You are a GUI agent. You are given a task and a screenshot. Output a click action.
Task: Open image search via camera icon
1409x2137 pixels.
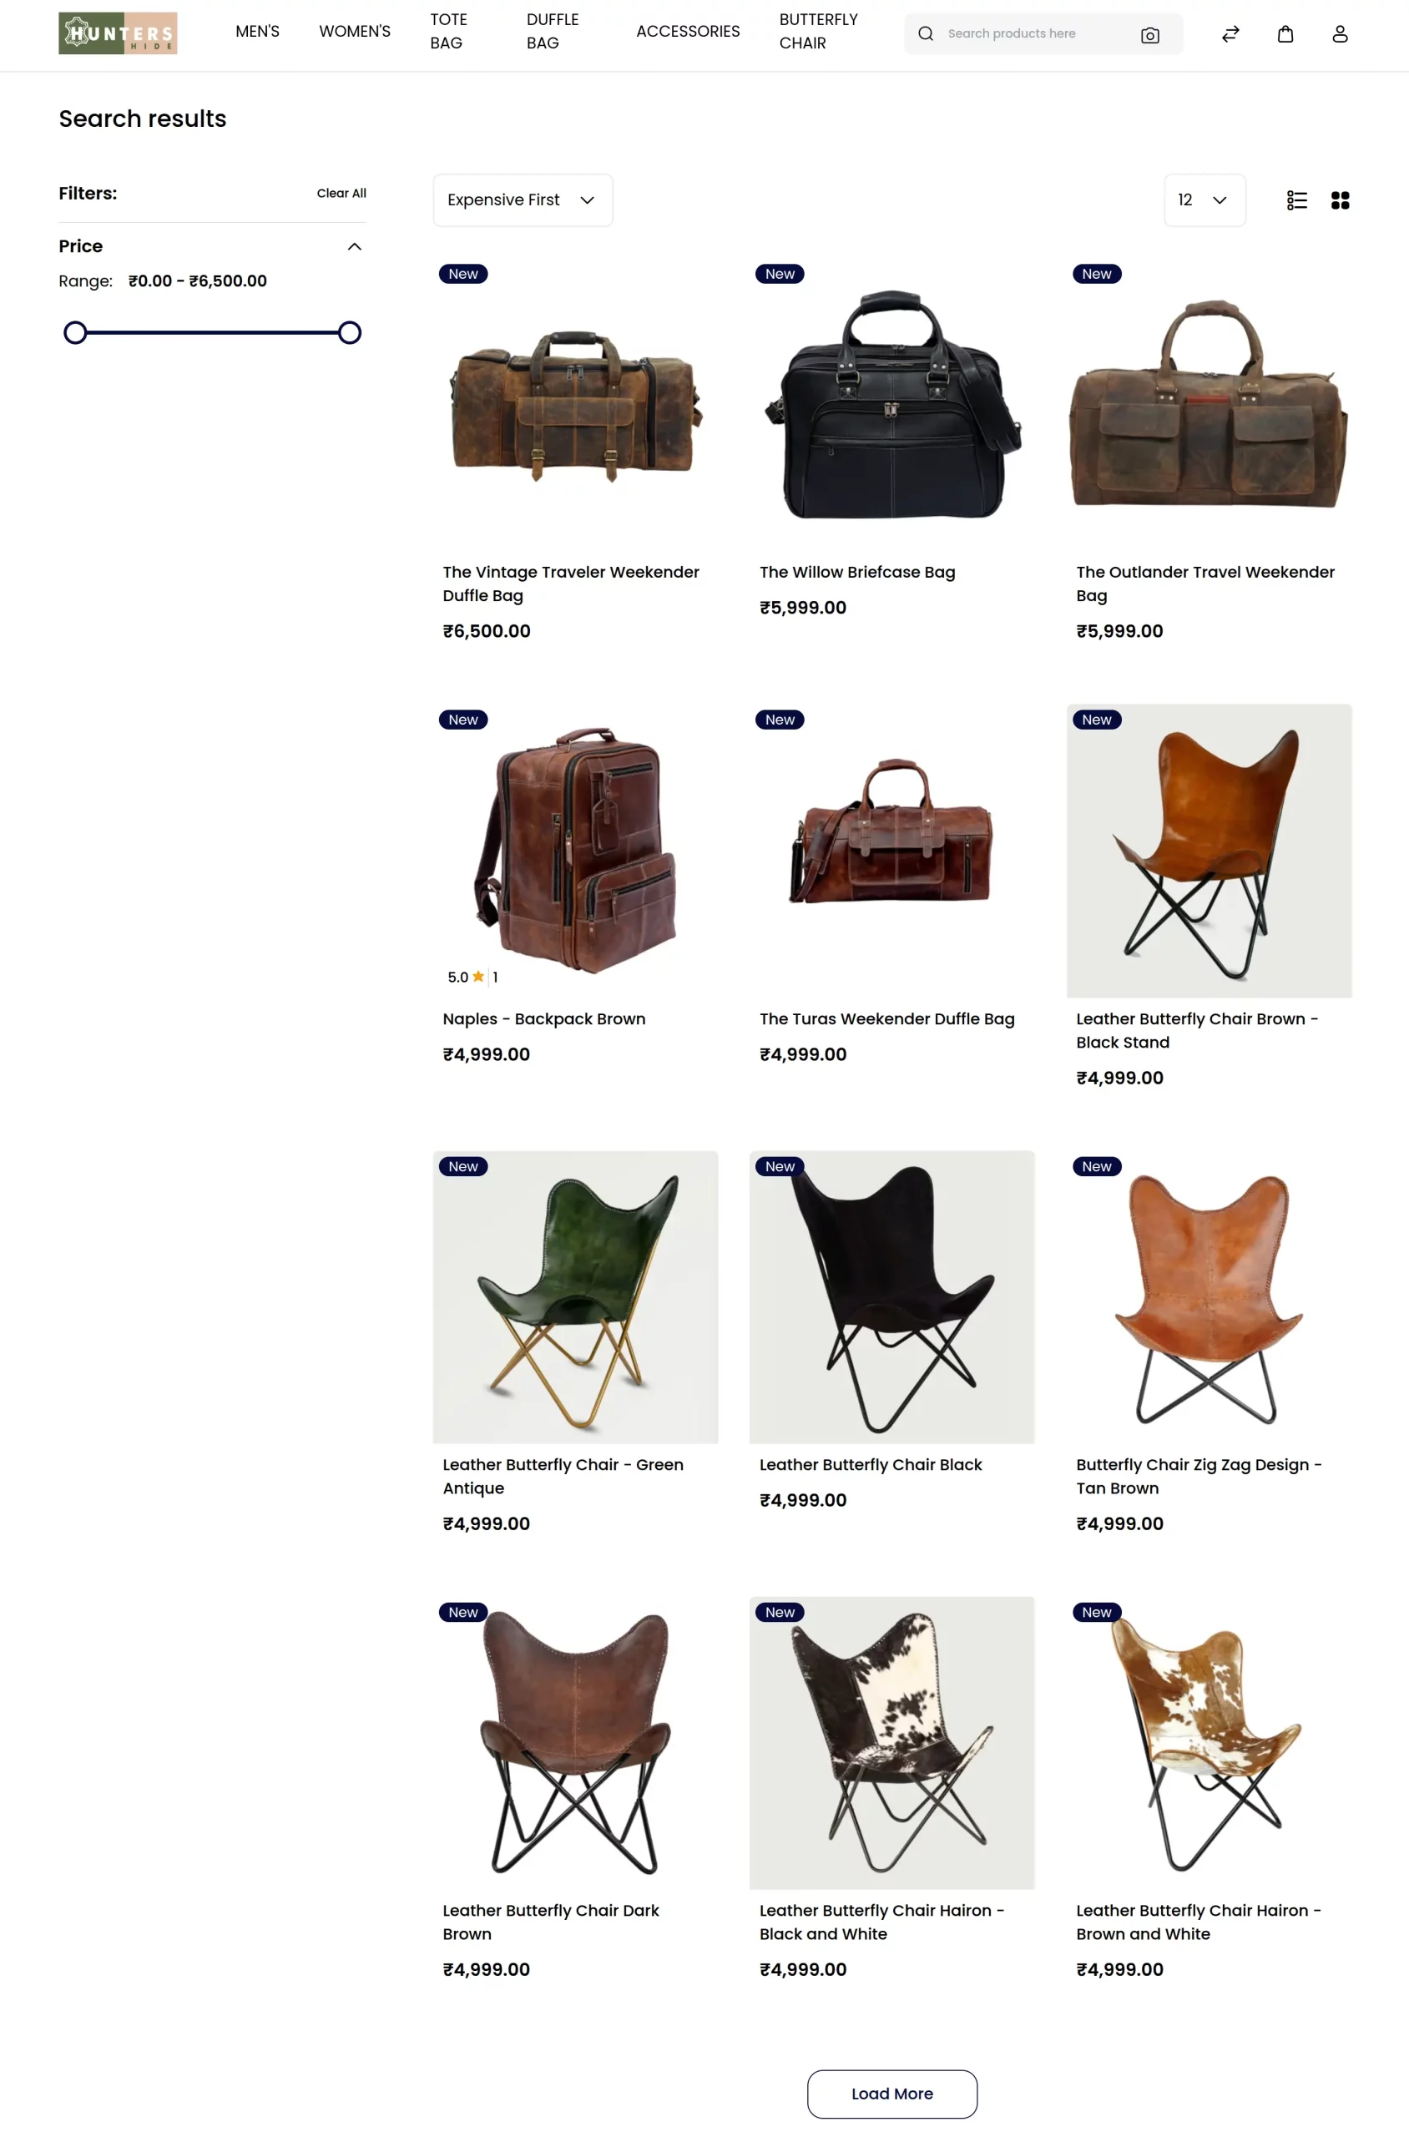pos(1149,34)
